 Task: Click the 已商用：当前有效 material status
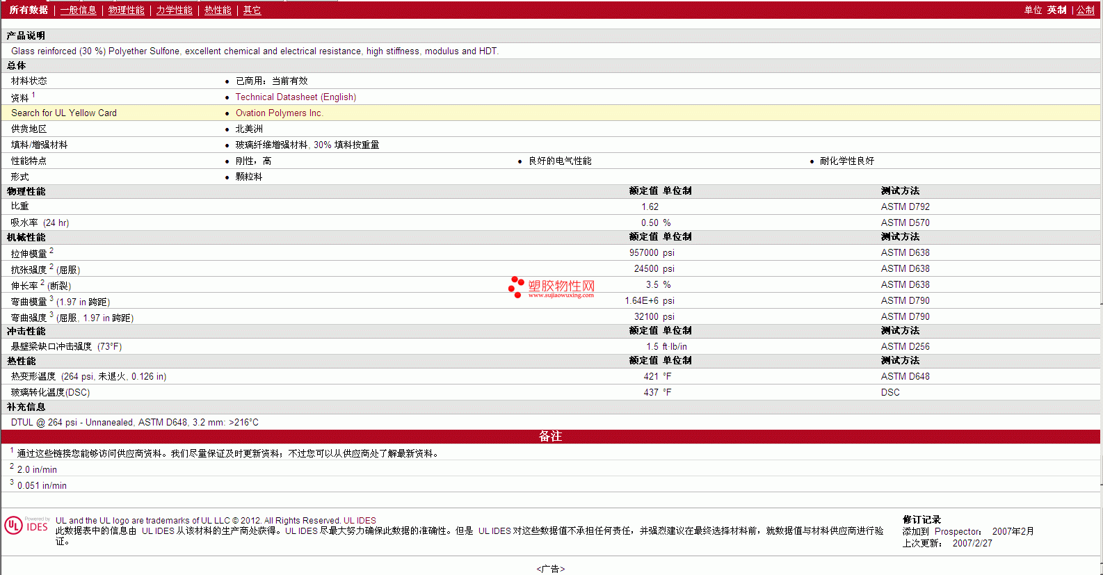(272, 81)
